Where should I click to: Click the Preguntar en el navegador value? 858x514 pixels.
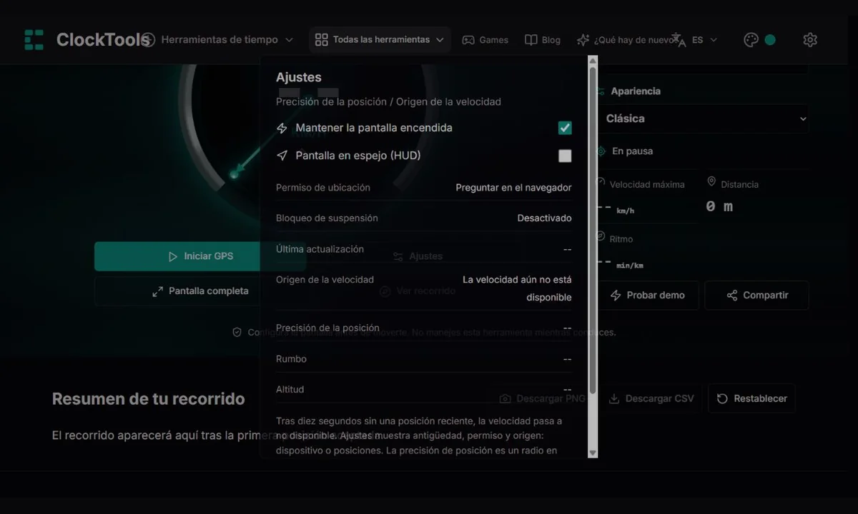(x=513, y=188)
